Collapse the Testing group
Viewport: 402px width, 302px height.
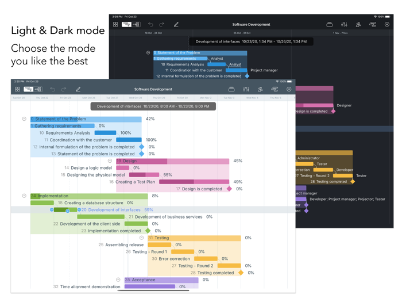tap(141, 238)
